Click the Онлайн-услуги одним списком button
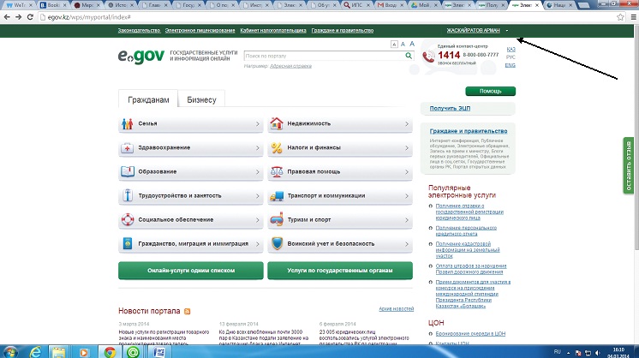639x358 pixels. pyautogui.click(x=190, y=271)
